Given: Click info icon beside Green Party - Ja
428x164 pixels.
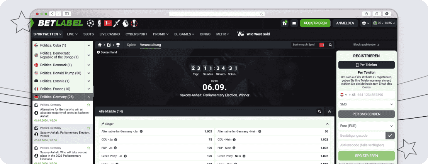Looking at the screenshot, I should [125, 156].
